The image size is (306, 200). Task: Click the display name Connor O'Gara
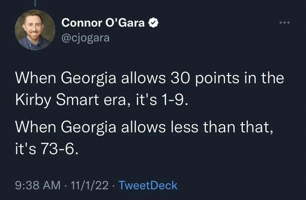point(103,23)
